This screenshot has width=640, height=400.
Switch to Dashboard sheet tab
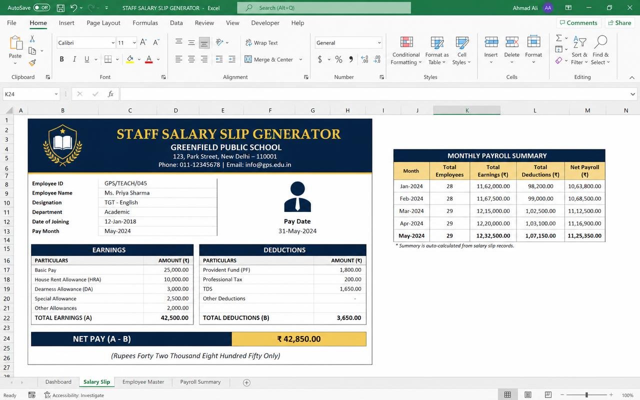58,382
